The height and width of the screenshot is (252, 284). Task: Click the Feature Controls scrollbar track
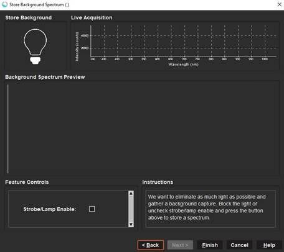click(131, 209)
